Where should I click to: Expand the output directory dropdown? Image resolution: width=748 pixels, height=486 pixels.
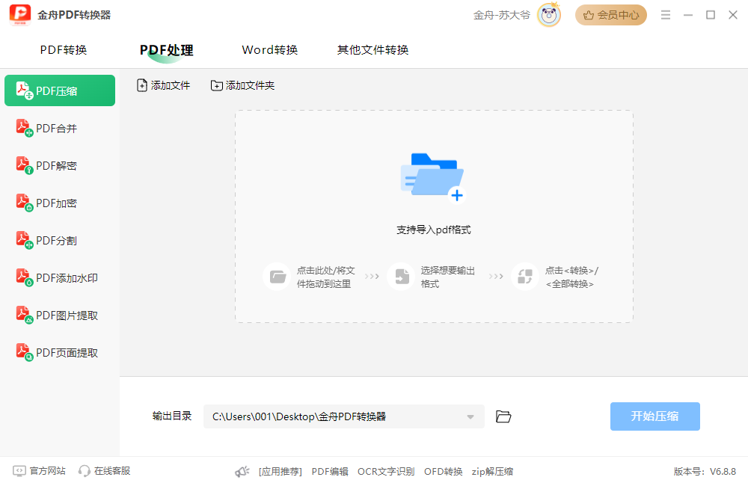[470, 417]
